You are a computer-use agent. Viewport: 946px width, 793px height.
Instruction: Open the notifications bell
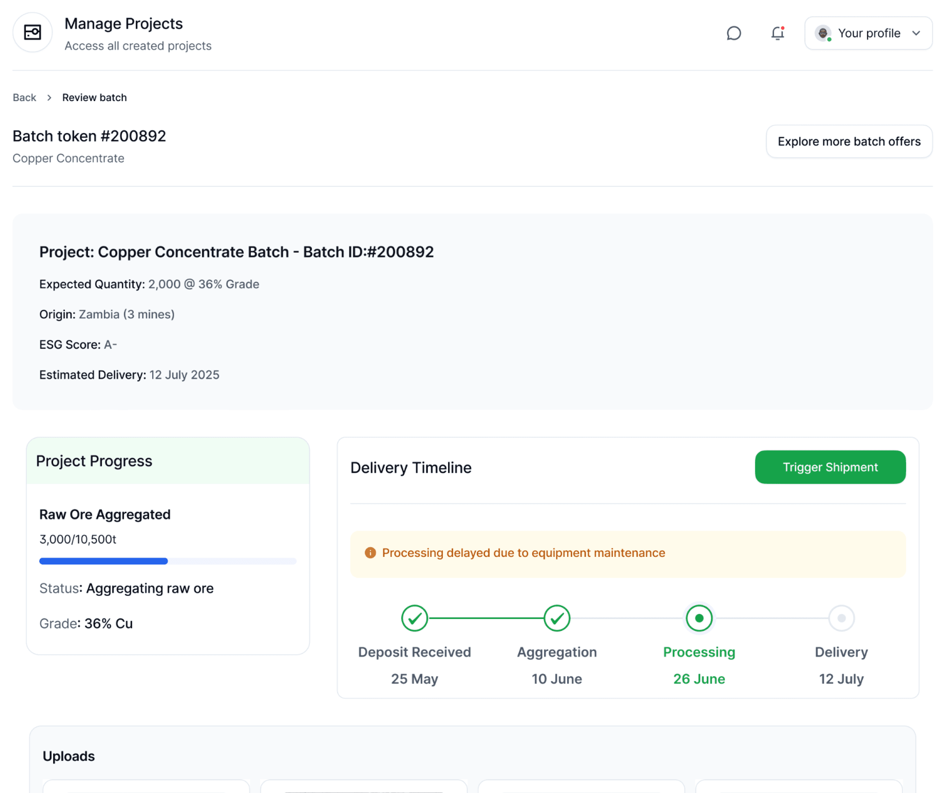tap(777, 33)
